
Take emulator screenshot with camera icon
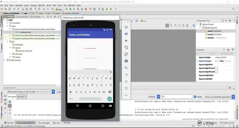(x=126, y=61)
